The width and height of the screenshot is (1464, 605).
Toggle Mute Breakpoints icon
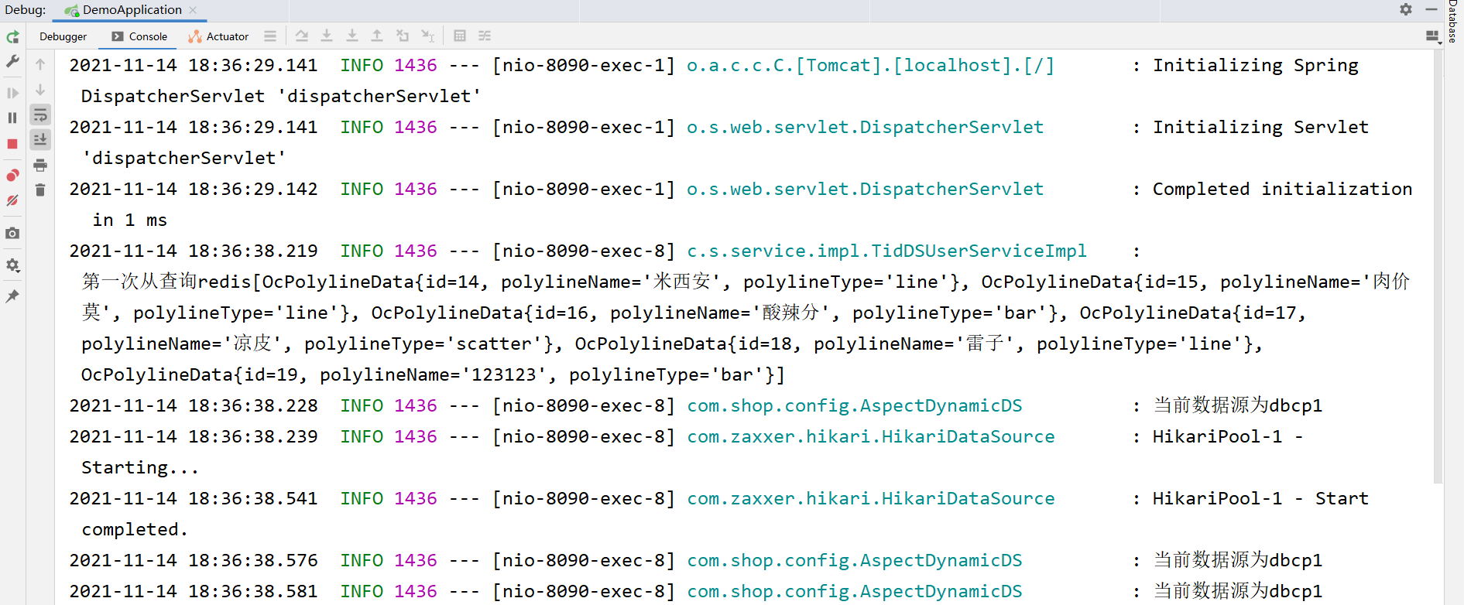point(12,200)
